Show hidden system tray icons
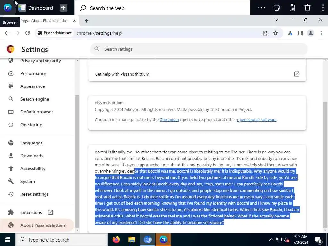Viewport: 328px width, 246px height. (271, 240)
